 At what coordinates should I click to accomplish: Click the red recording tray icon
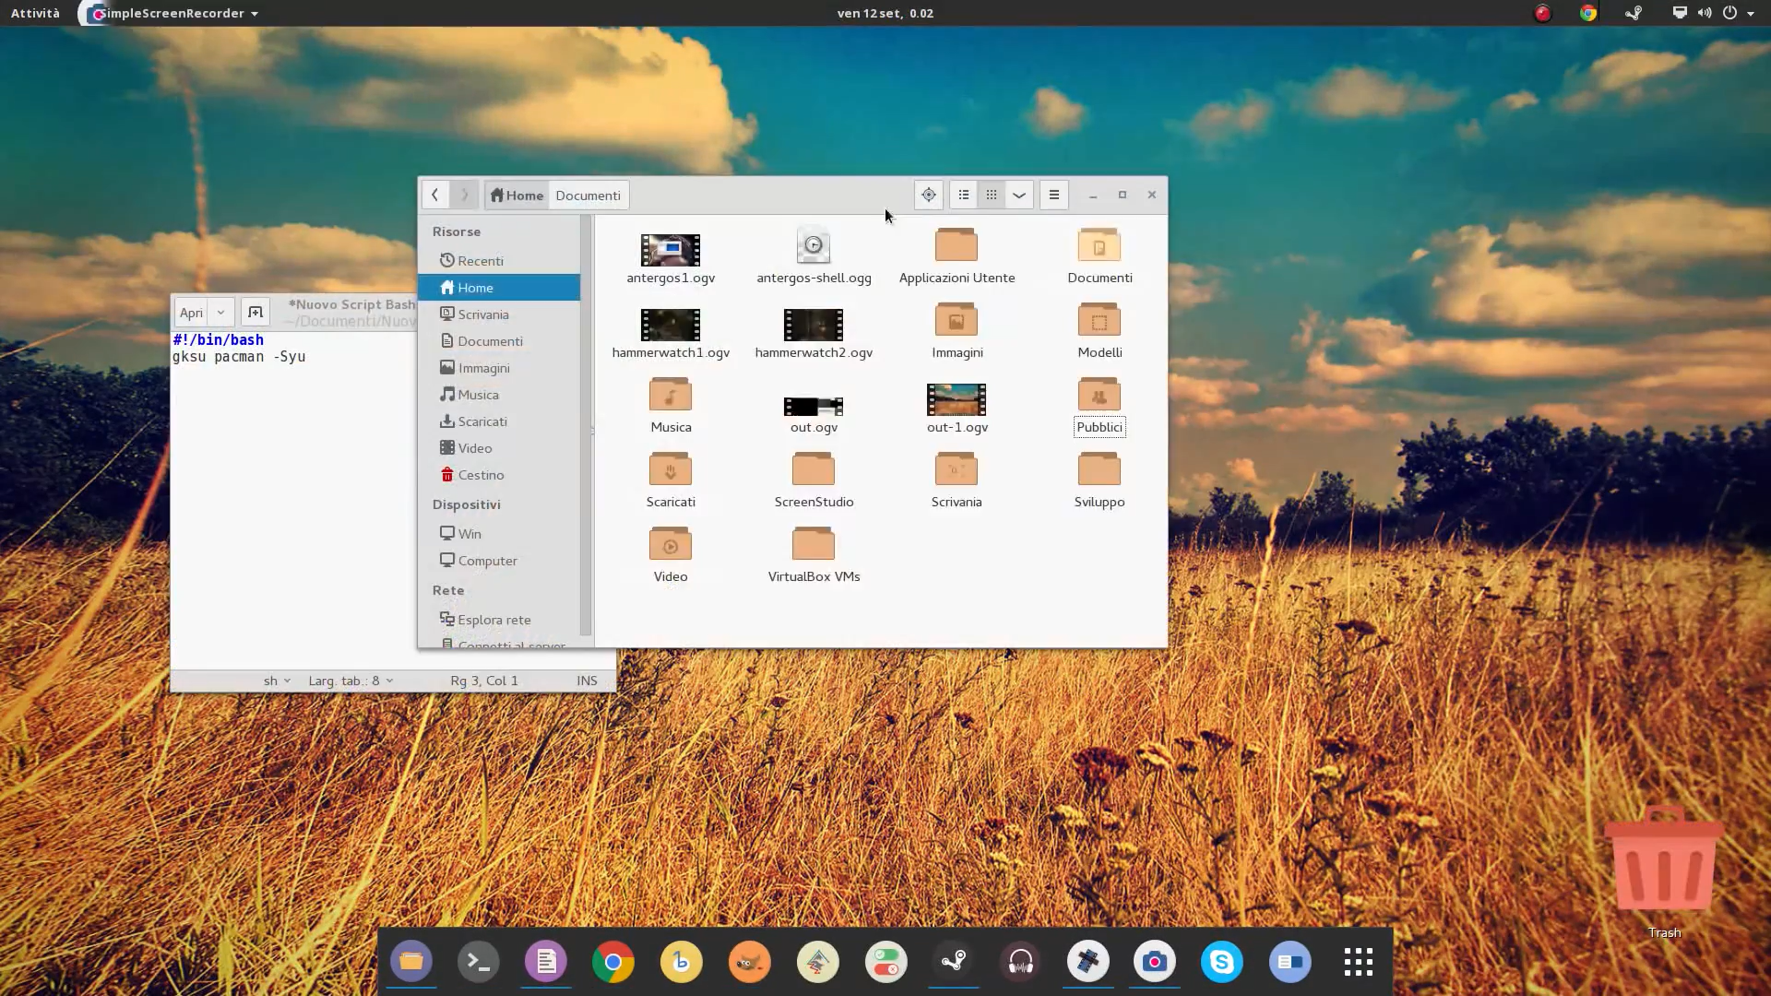click(1542, 13)
